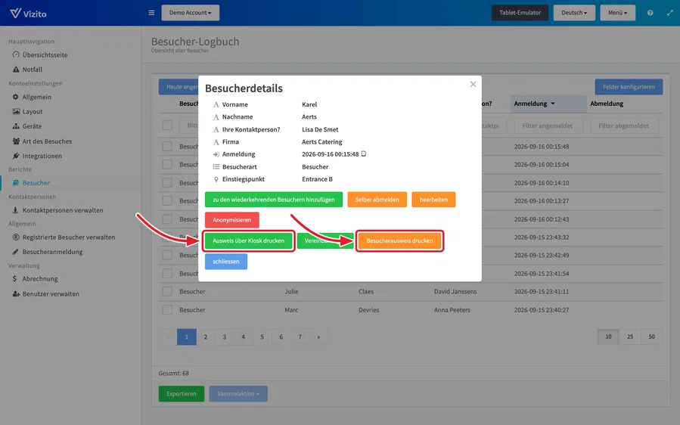Viewport: 680px width, 425px height.
Task: Show 25 entries per page
Action: point(630,337)
